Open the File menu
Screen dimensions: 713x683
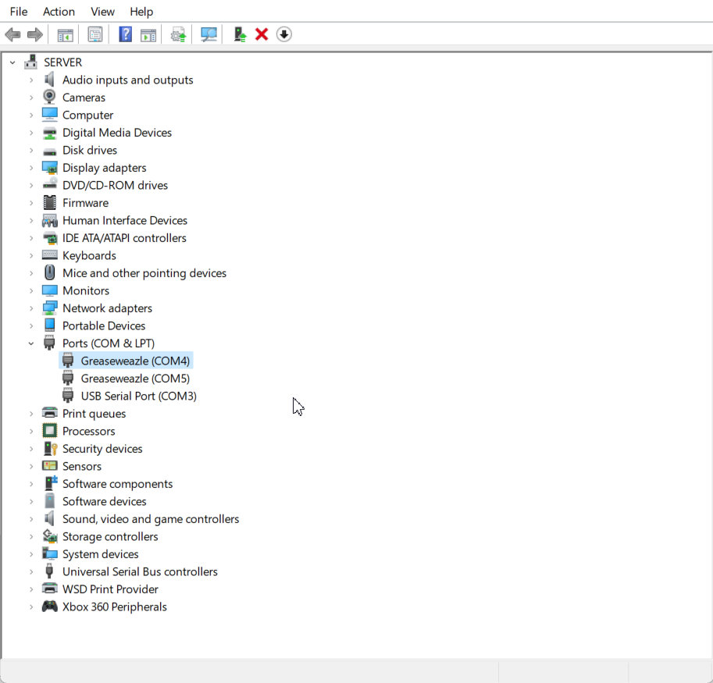[x=19, y=12]
